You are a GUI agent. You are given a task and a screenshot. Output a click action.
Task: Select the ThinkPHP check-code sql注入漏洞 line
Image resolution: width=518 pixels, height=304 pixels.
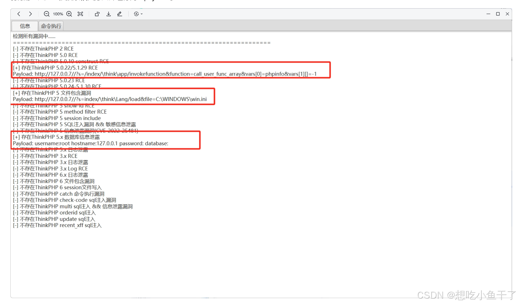(65, 200)
